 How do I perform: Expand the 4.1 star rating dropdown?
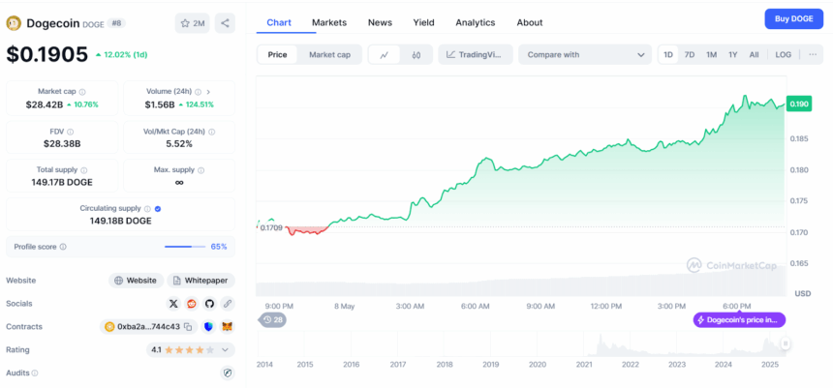227,349
